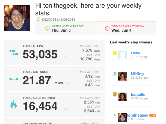Screen dimensions: 166x124
Task: Click the orange YOU badge
Action: tap(153, 115)
